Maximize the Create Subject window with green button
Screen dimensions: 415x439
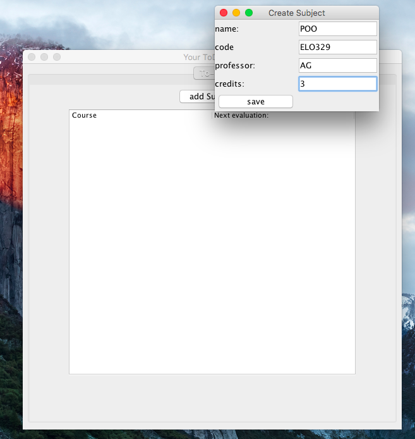pyautogui.click(x=249, y=13)
